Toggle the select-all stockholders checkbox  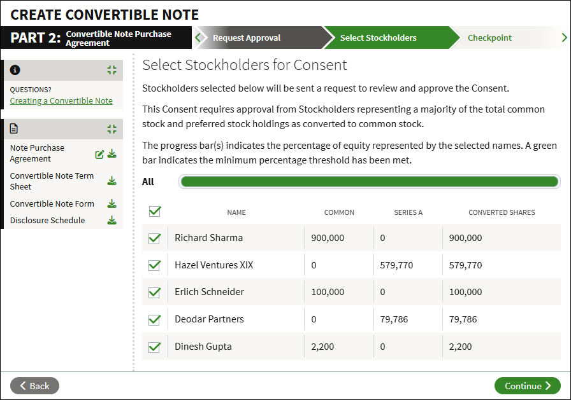tap(155, 211)
